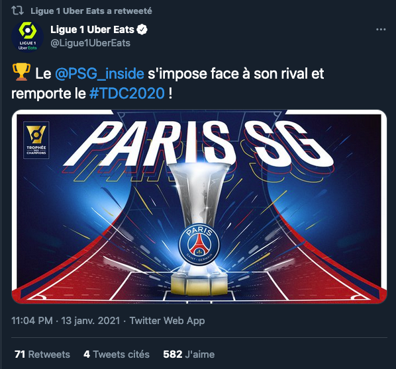
Task: Click the verified badge beside Ligue 1 Uber Eats
Action: click(x=142, y=30)
